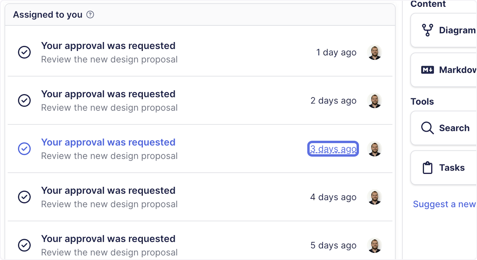The height and width of the screenshot is (260, 477).
Task: Click the help icon beside Assigned to you
Action: [x=91, y=15]
